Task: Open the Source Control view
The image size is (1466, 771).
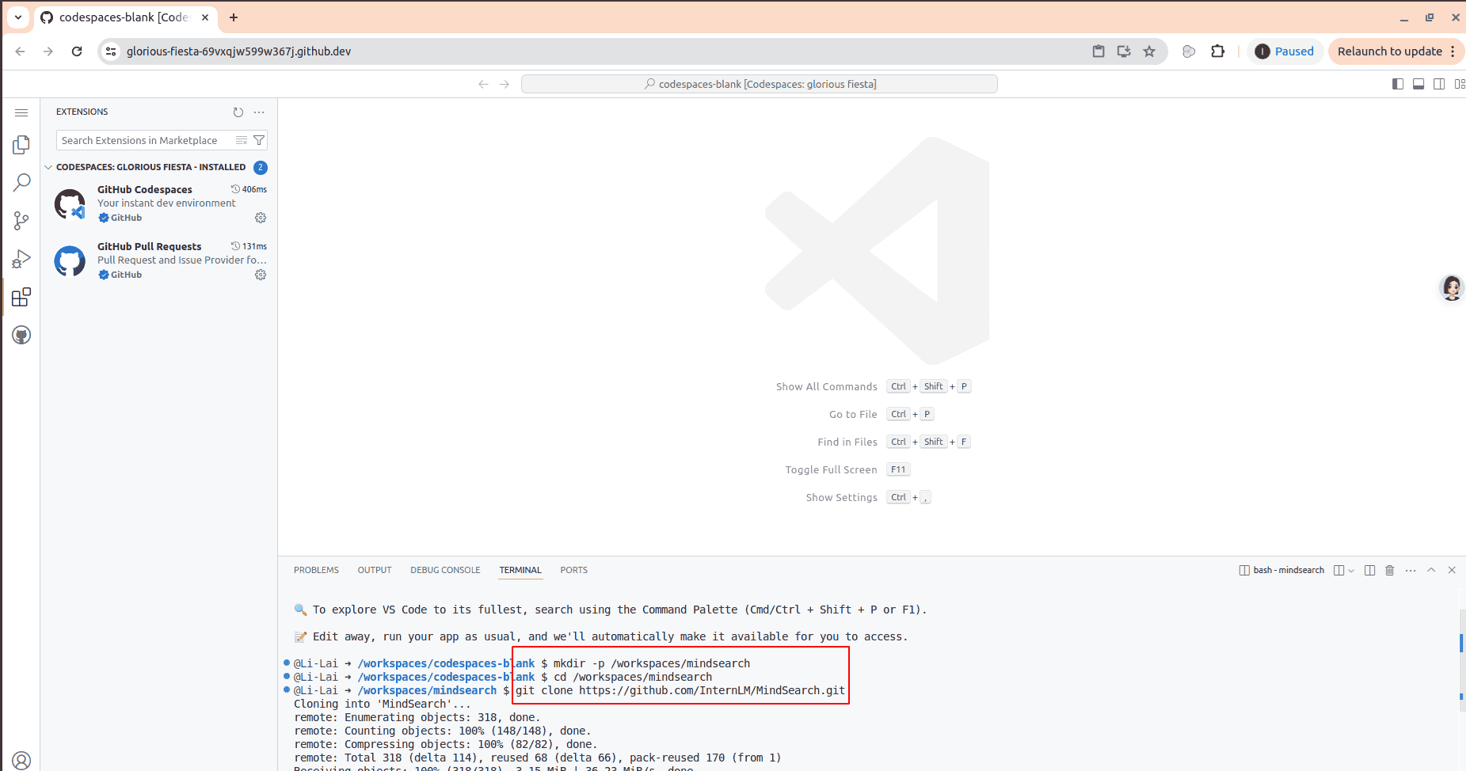Action: click(x=21, y=221)
